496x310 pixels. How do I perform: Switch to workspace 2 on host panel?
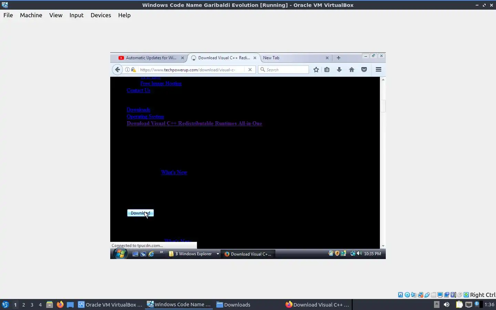click(23, 304)
